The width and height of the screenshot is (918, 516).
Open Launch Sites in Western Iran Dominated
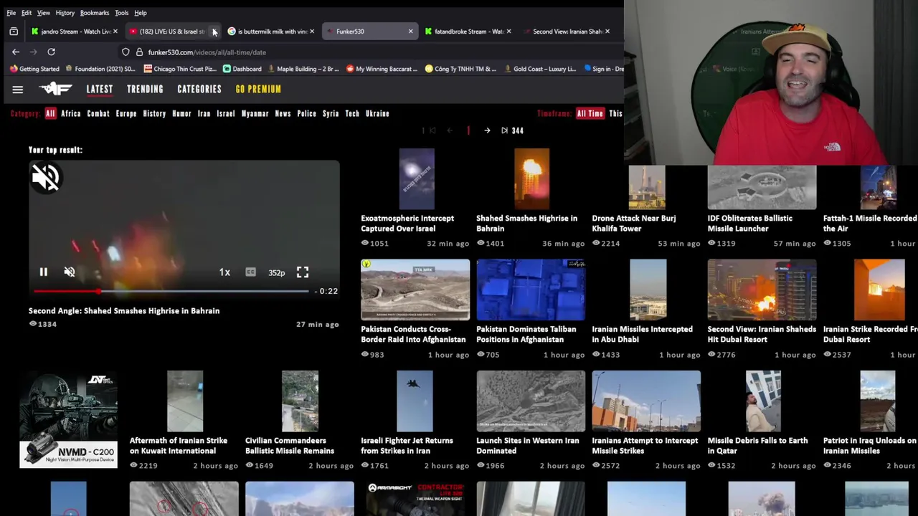[x=531, y=401]
